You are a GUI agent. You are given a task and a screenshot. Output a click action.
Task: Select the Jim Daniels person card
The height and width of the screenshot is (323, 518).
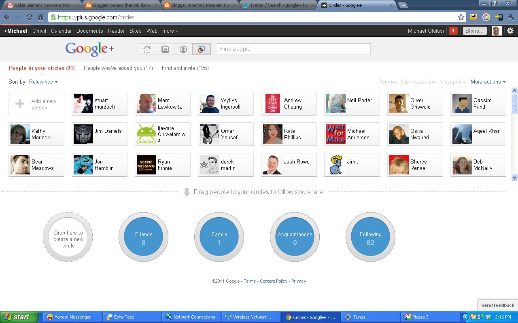pyautogui.click(x=100, y=134)
